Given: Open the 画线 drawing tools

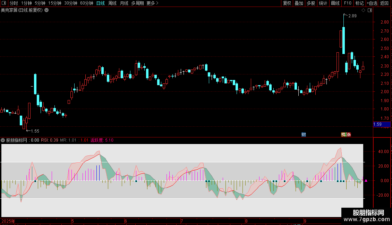Looking at the screenshot, I should pos(335,3).
